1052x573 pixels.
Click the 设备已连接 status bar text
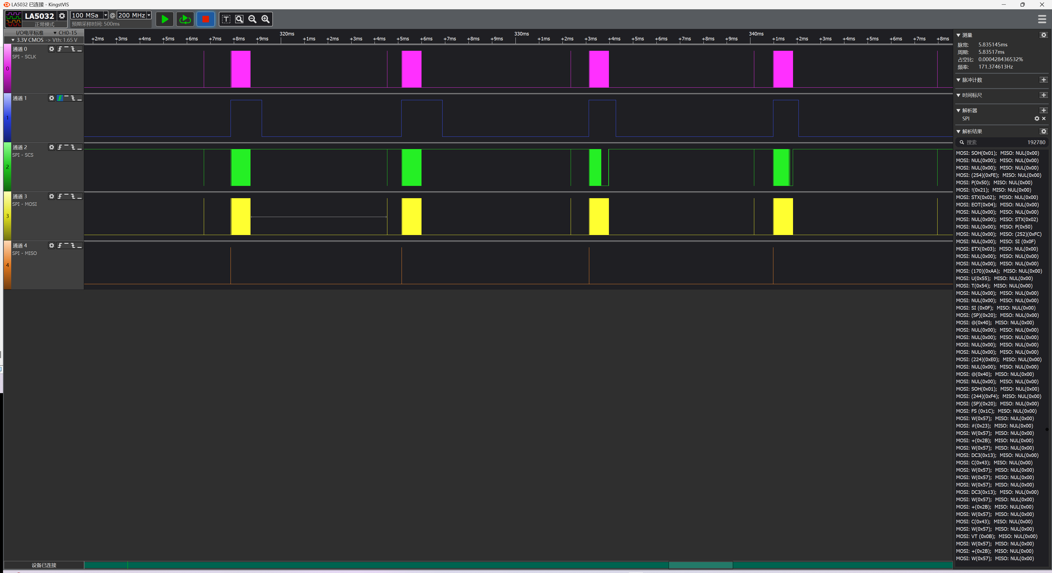(x=44, y=565)
